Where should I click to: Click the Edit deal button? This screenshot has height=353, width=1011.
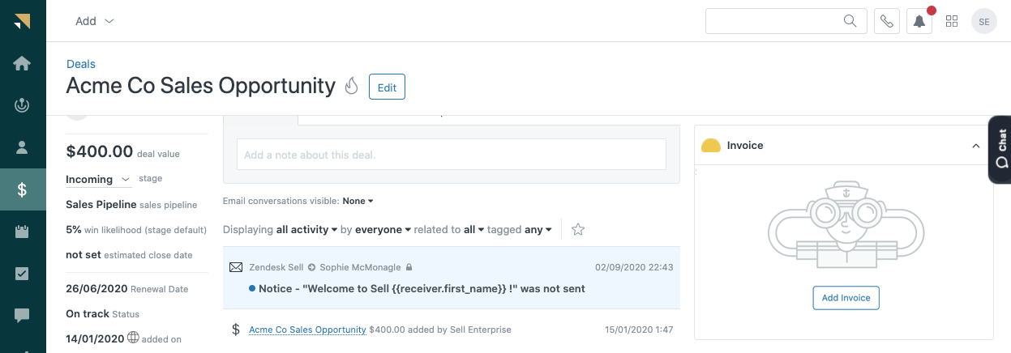[387, 87]
